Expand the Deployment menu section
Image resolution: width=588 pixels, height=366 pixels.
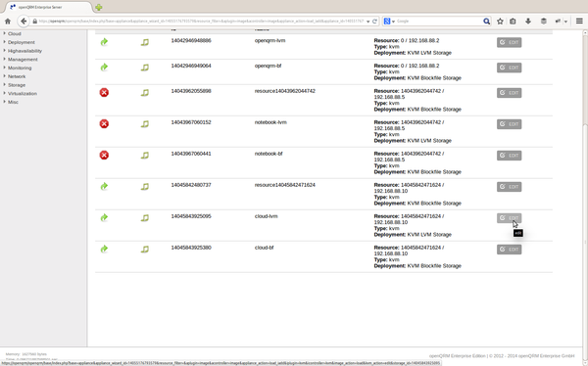(x=21, y=42)
